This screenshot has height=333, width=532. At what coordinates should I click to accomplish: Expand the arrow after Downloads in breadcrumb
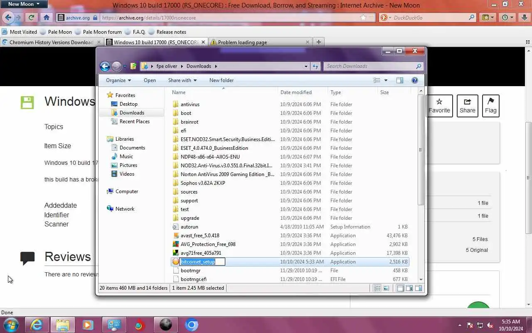point(216,66)
